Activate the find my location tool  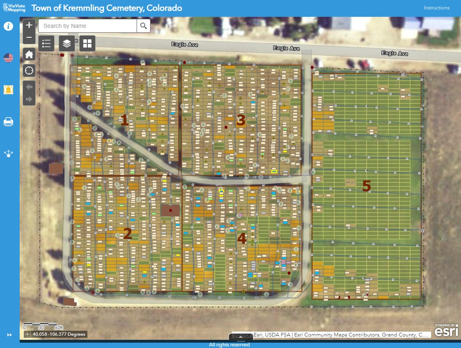point(29,70)
